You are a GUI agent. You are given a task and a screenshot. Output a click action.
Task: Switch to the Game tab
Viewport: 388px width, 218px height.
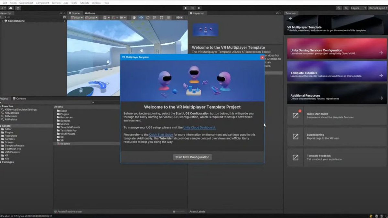(x=90, y=13)
